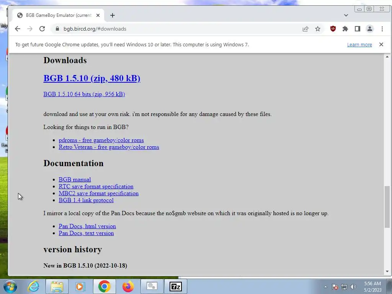Open Windows Explorer folder from taskbar

tap(57, 286)
